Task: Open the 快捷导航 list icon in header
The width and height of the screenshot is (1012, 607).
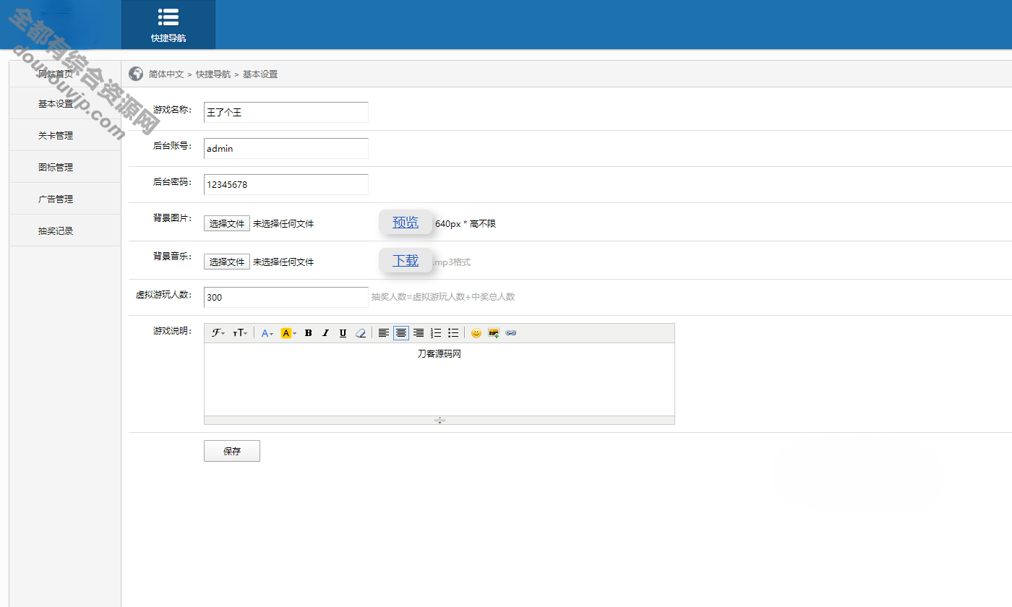Action: (x=168, y=18)
